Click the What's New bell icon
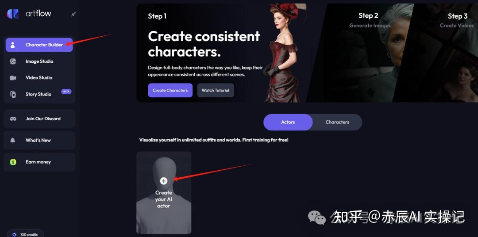 click(x=13, y=140)
